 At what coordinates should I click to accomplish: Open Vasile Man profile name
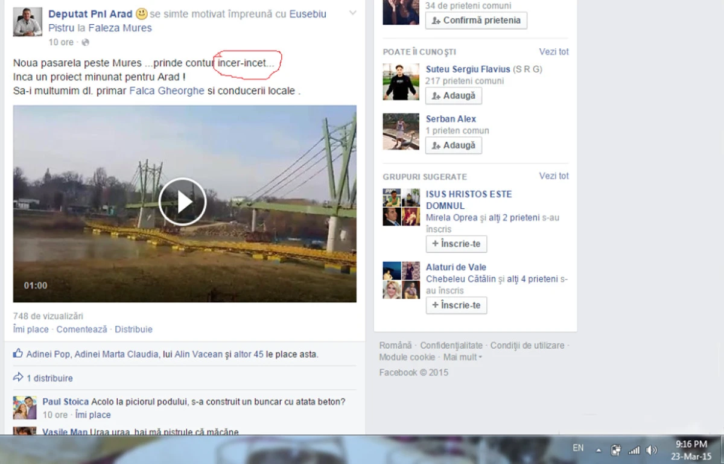coord(65,432)
